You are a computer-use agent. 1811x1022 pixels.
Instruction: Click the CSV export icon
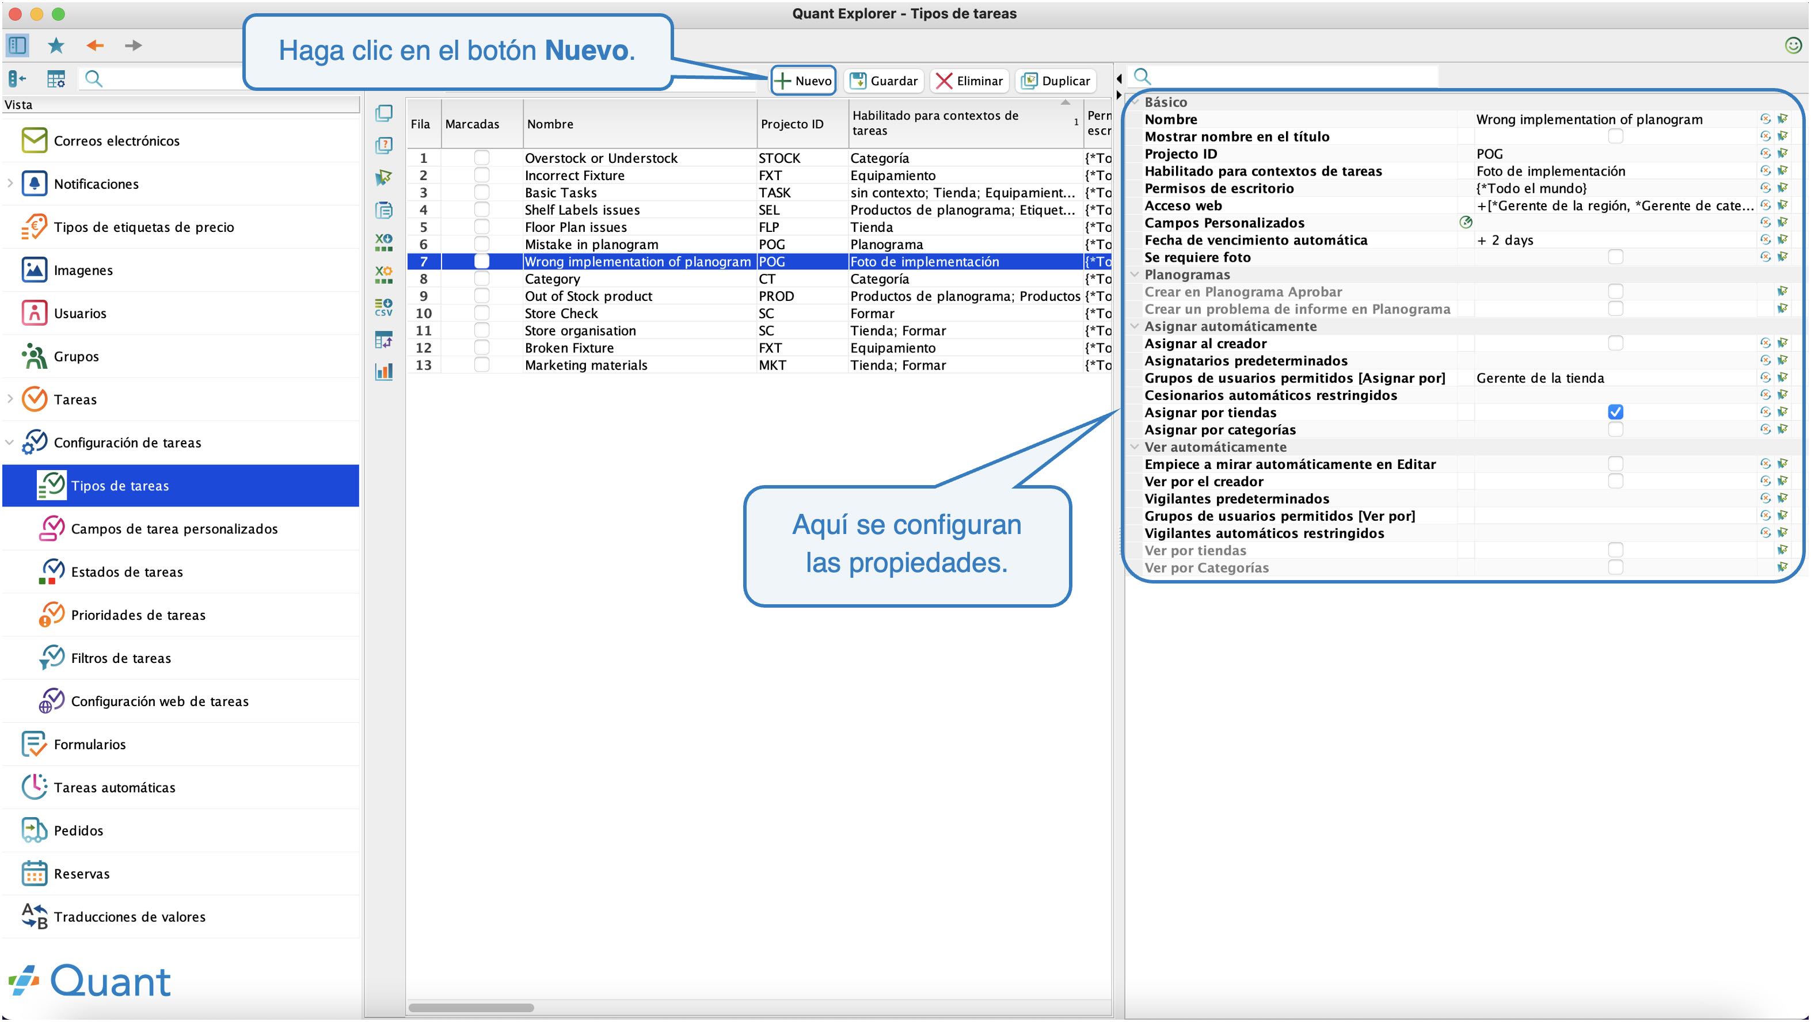point(384,307)
